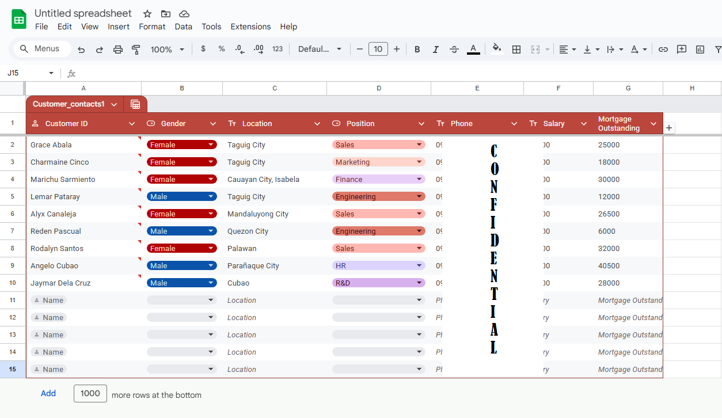
Task: Open the File menu
Action: coord(41,26)
